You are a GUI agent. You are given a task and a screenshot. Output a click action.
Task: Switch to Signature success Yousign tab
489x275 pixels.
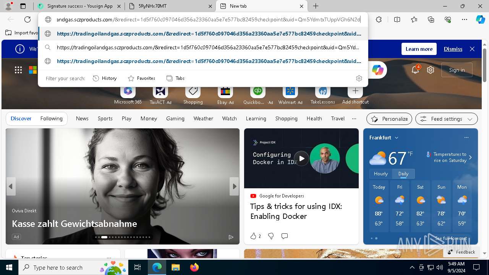(x=79, y=6)
